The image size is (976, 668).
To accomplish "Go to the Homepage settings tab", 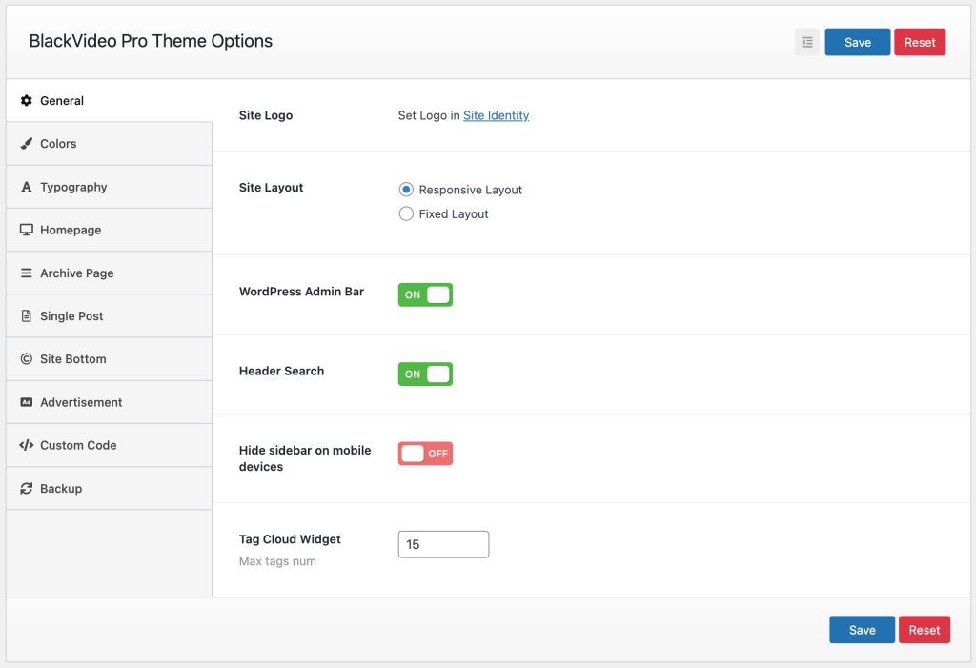I will click(x=109, y=230).
